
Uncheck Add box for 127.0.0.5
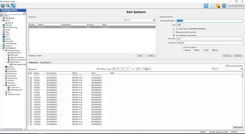pyautogui.click(x=31, y=85)
